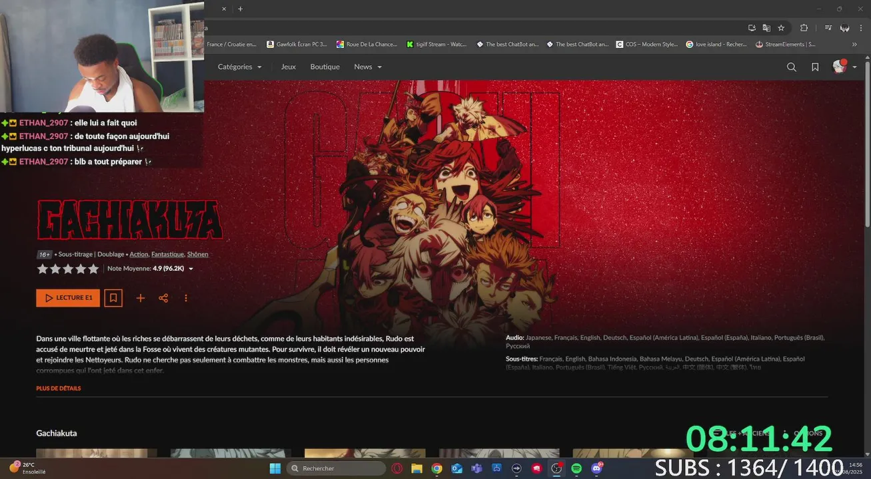Image resolution: width=871 pixels, height=479 pixels.
Task: Expand the Note Moyenne rating details arrow
Action: 191,269
